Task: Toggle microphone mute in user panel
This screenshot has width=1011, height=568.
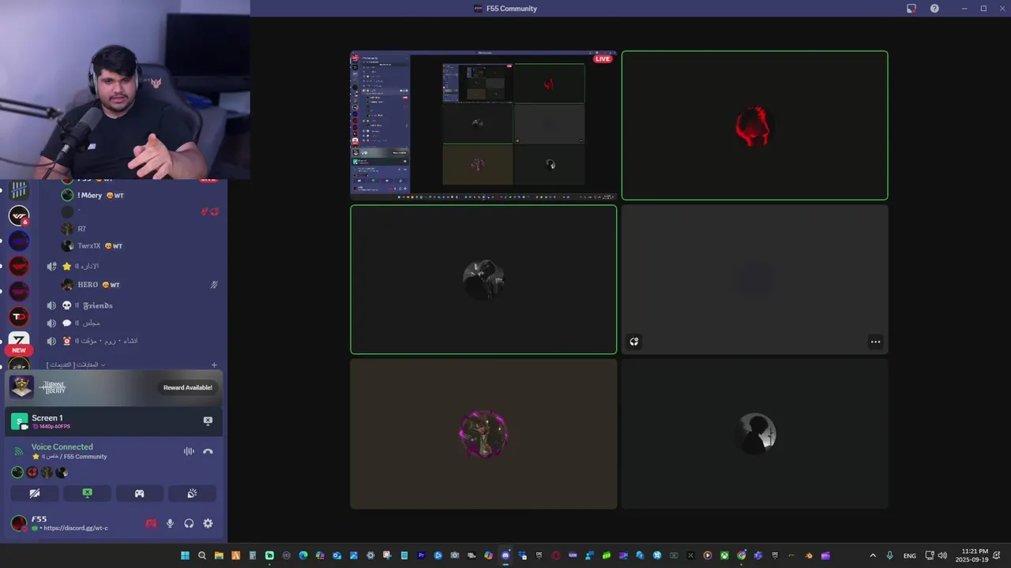Action: click(170, 523)
